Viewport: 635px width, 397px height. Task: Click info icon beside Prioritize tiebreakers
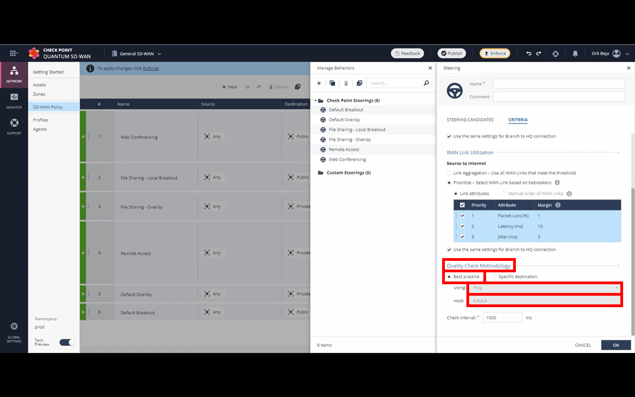pyautogui.click(x=558, y=182)
